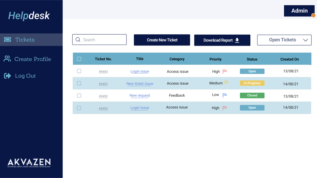Click the magnifier icon in the search box
This screenshot has width=317, height=178.
tap(78, 40)
